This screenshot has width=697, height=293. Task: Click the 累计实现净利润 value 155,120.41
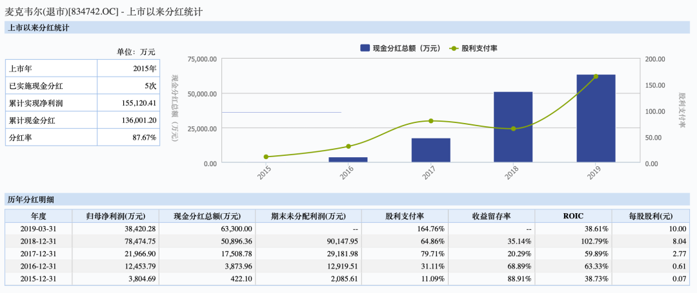(139, 103)
